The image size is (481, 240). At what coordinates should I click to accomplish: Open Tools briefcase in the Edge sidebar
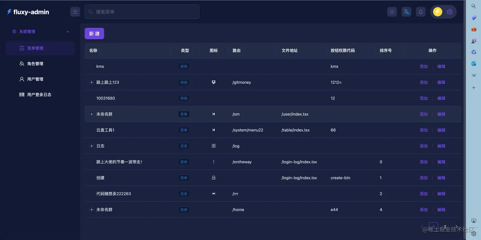click(474, 29)
